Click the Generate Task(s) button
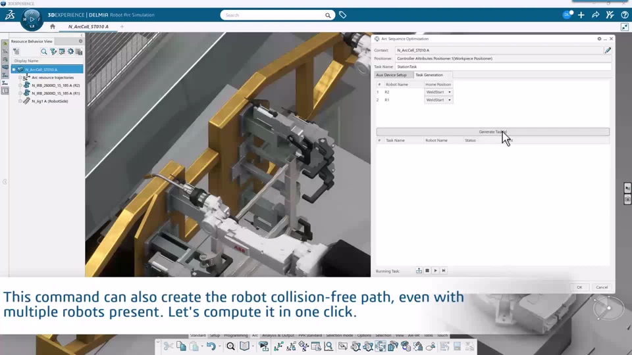 [x=493, y=131]
